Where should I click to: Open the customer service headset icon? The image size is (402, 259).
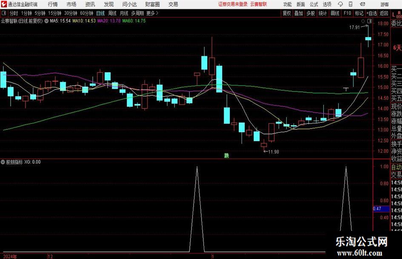click(x=340, y=4)
